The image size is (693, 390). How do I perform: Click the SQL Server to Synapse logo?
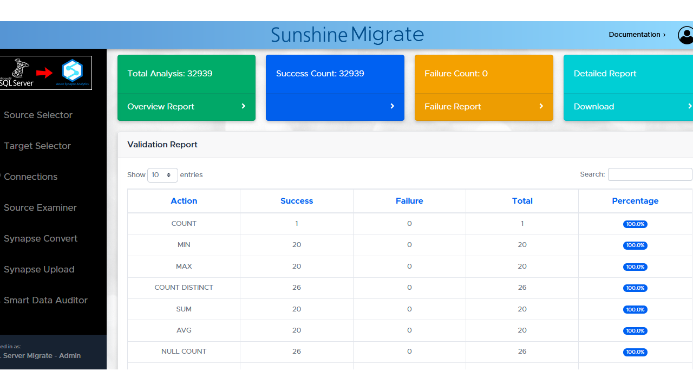click(46, 73)
